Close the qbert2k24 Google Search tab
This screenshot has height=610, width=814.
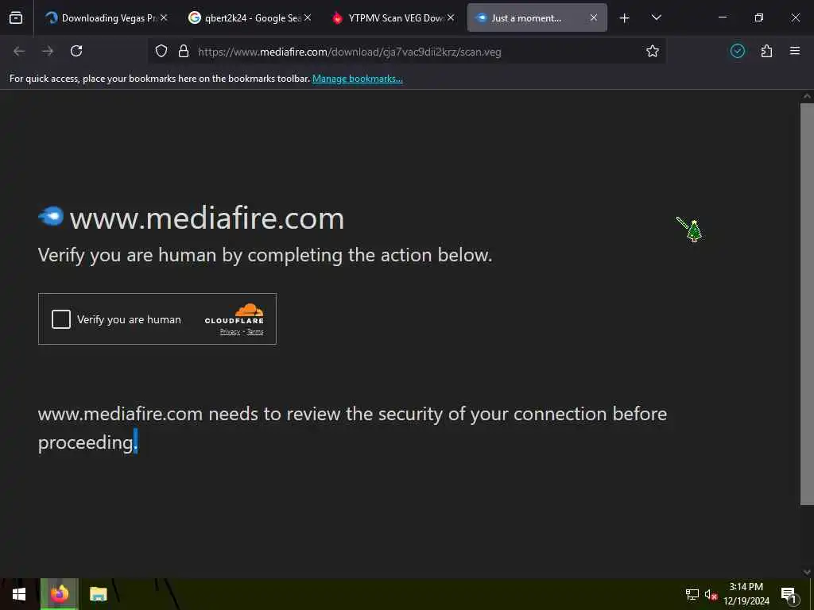tap(308, 17)
